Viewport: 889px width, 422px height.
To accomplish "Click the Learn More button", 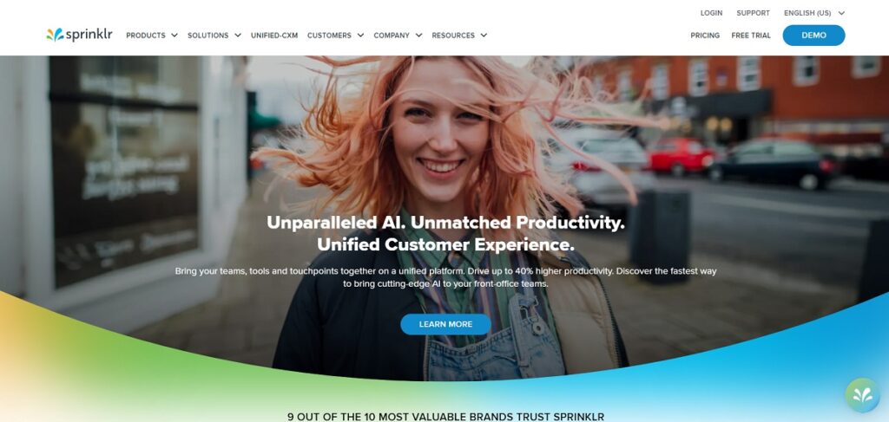I will click(x=445, y=324).
